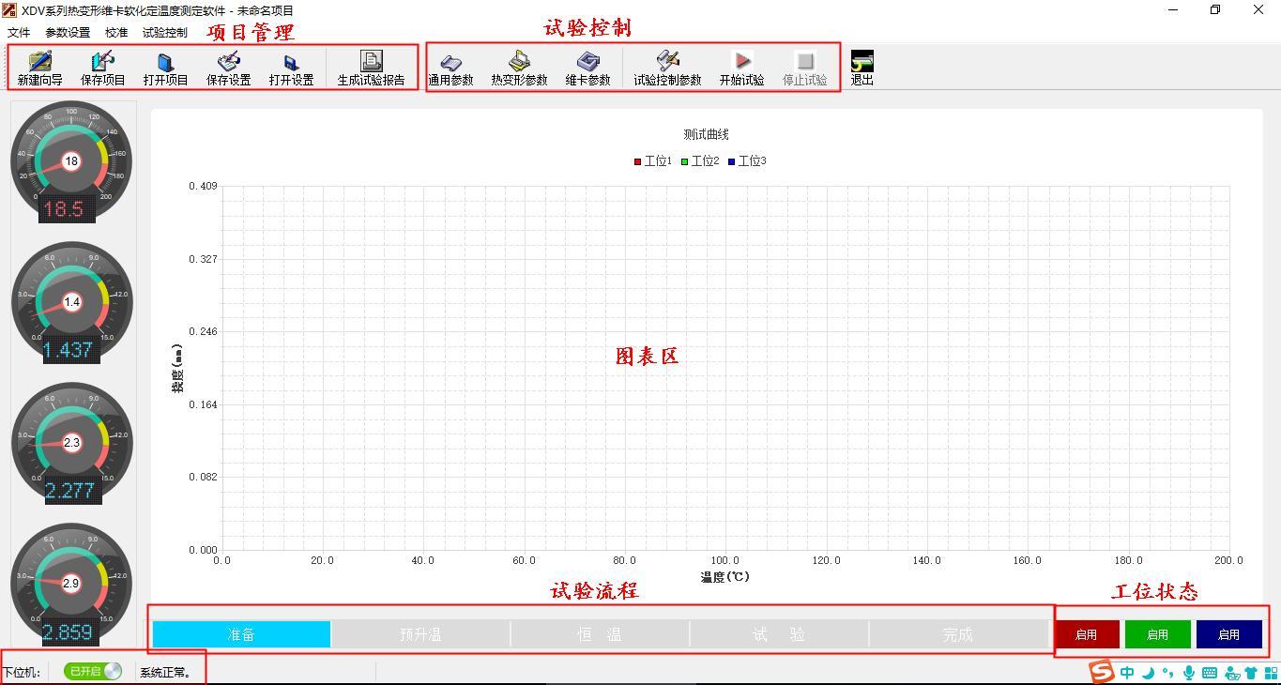Open the 参数设置 menu
This screenshot has height=685, width=1281.
coord(68,32)
